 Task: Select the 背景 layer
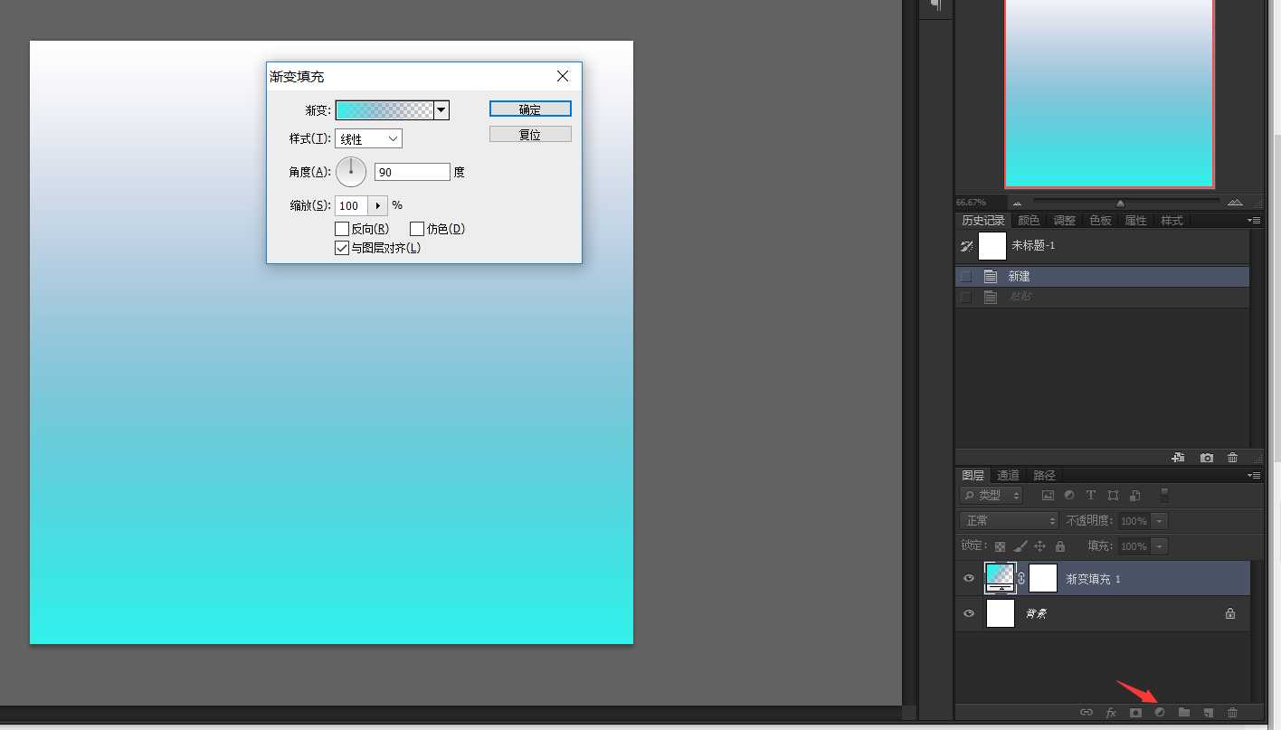click(x=1103, y=613)
